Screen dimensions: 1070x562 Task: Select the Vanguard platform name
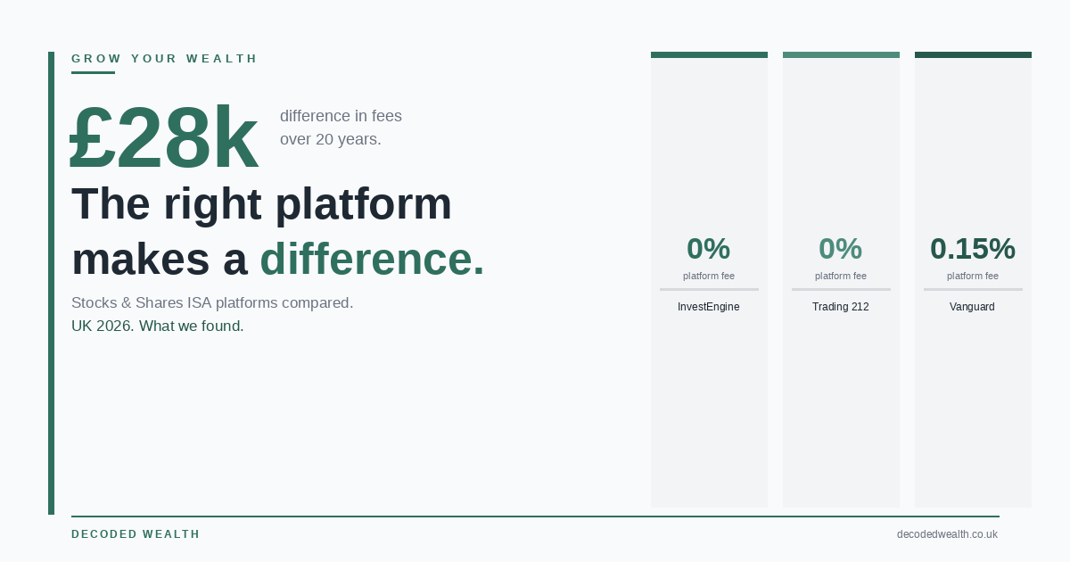point(972,307)
